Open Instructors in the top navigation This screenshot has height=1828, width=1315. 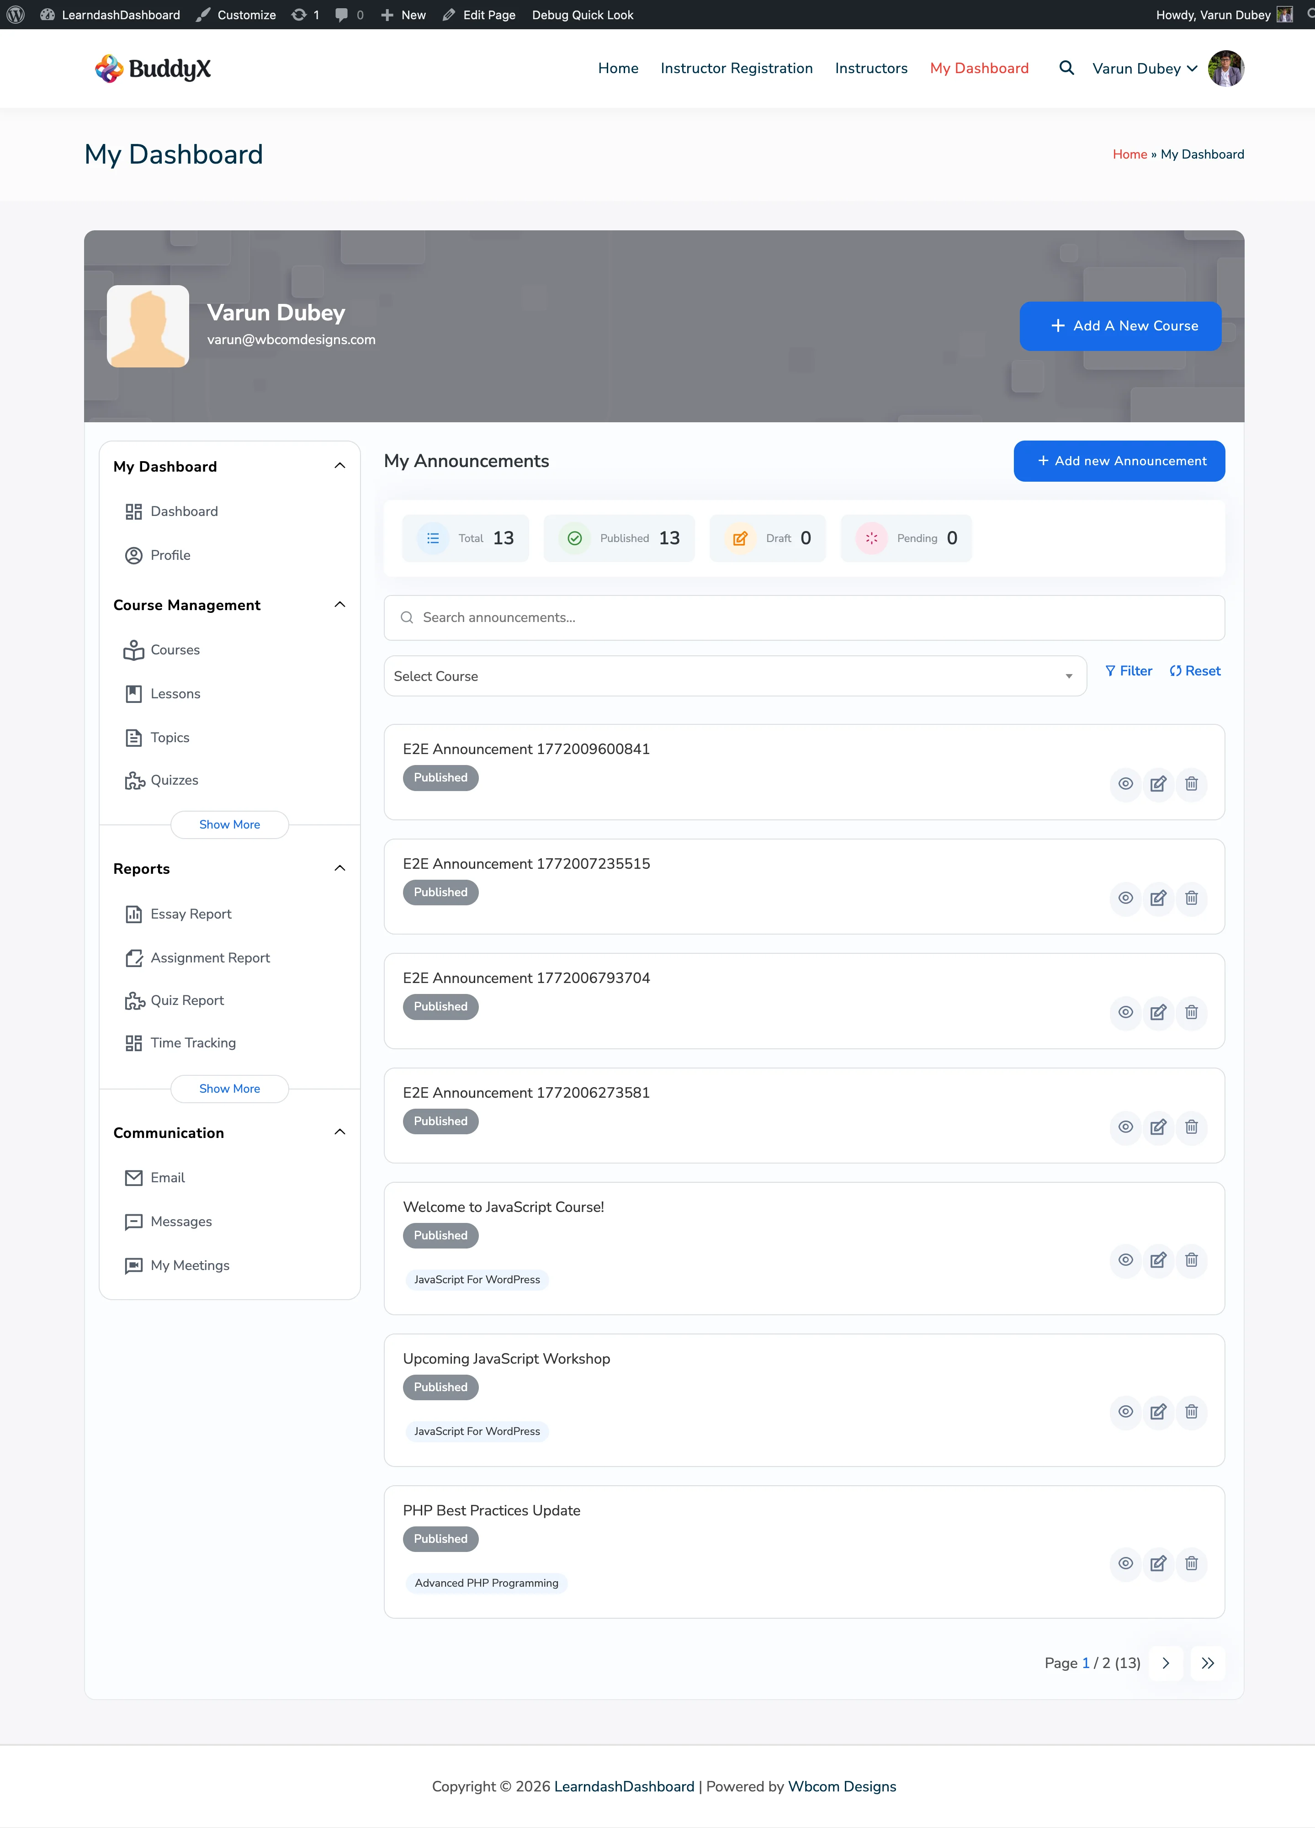[x=871, y=69]
